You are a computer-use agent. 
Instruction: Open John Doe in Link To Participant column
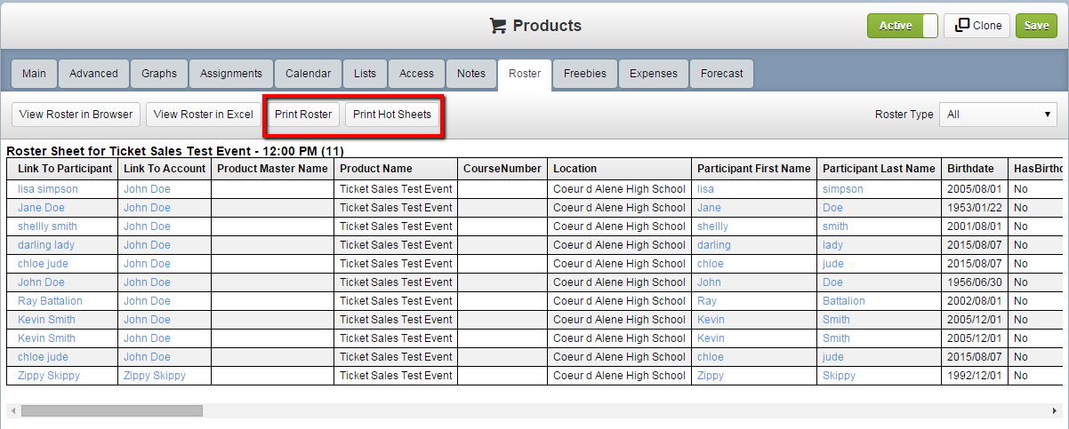41,282
